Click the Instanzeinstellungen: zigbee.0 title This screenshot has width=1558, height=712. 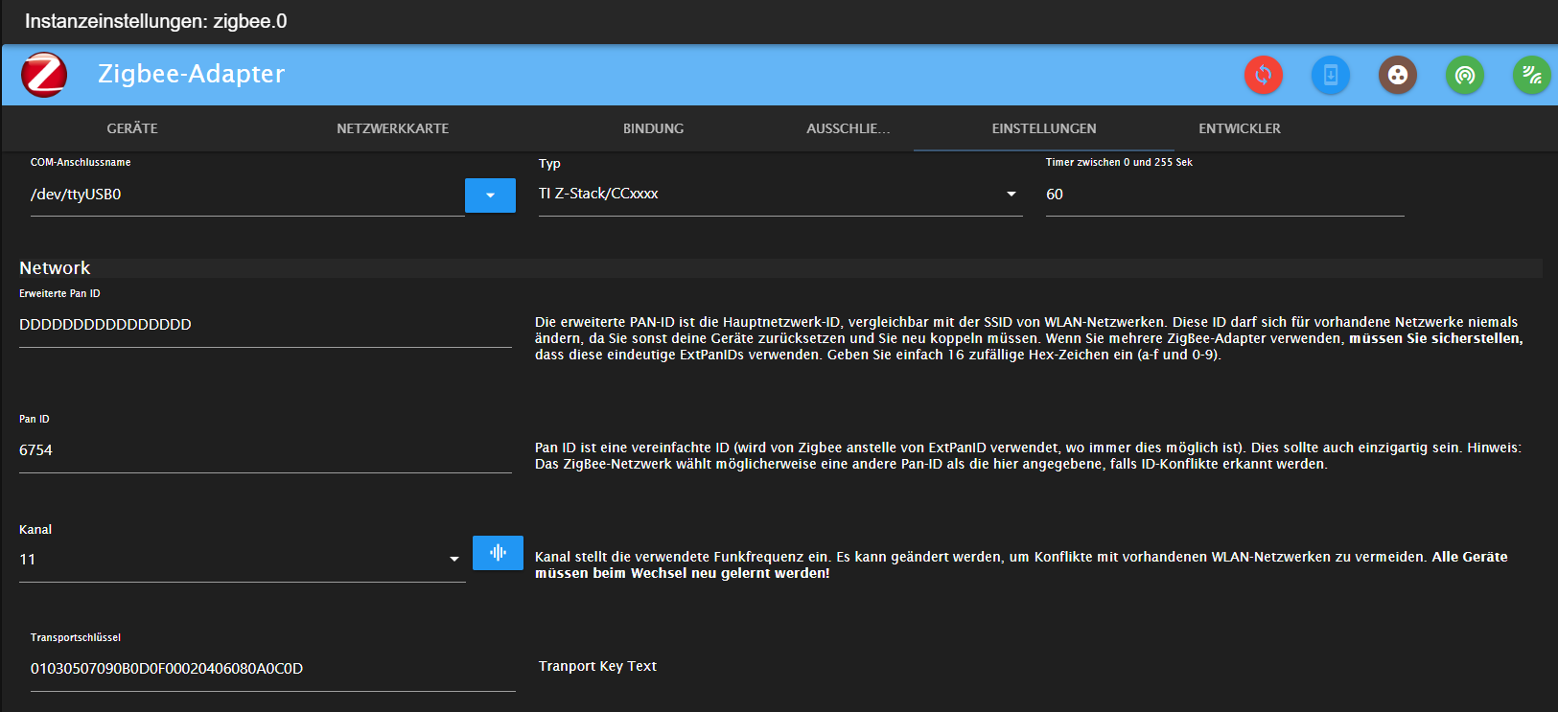coord(156,21)
